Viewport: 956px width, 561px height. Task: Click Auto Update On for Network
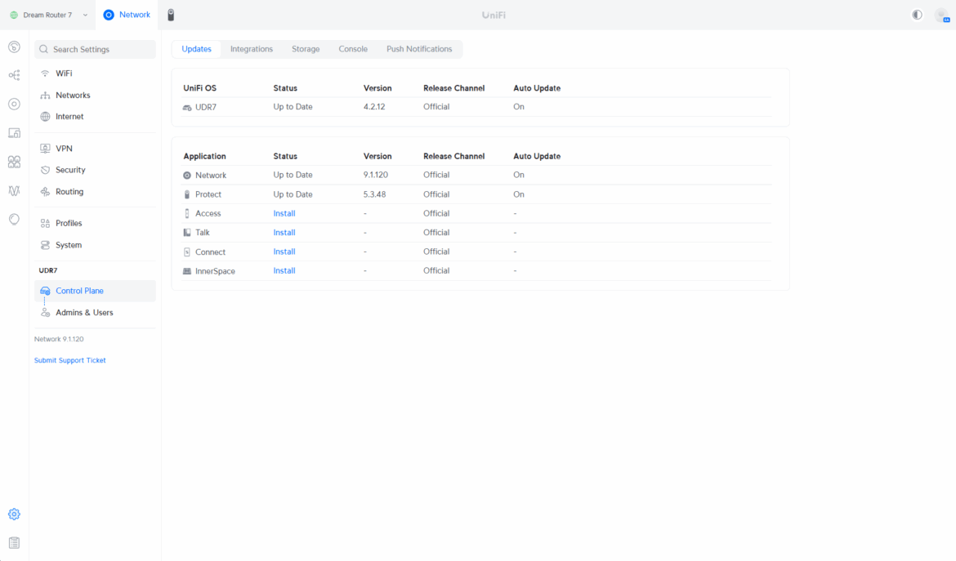pyautogui.click(x=519, y=175)
